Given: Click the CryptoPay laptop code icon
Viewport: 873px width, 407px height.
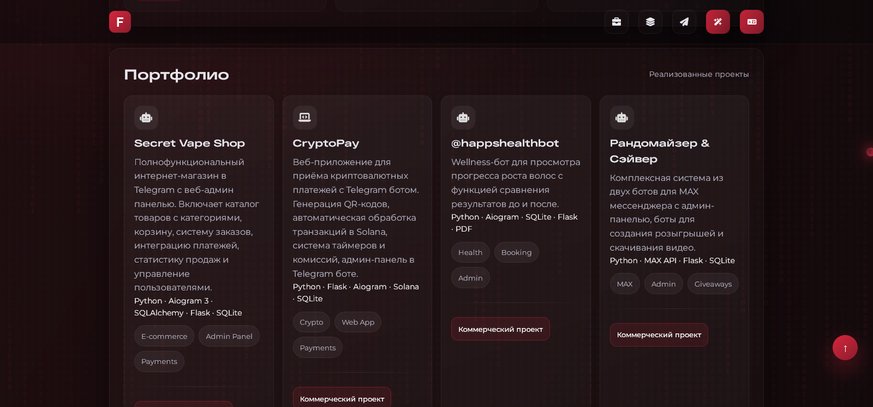Looking at the screenshot, I should pos(305,118).
